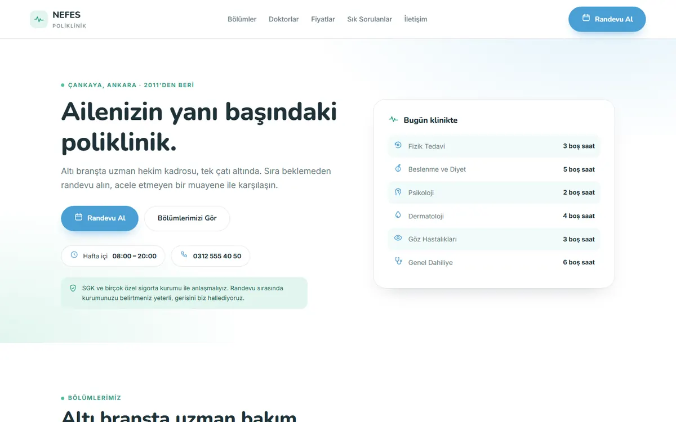Click the shield icon in SGK notice

point(73,288)
